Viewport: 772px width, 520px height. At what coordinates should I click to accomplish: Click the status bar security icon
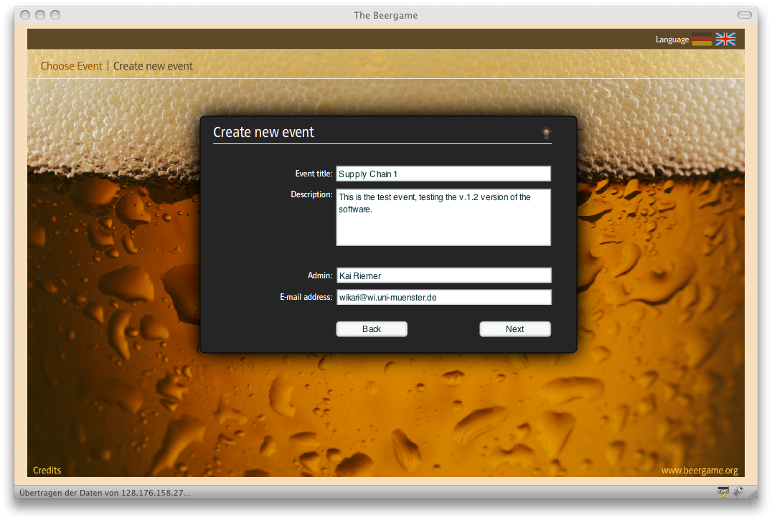(722, 492)
